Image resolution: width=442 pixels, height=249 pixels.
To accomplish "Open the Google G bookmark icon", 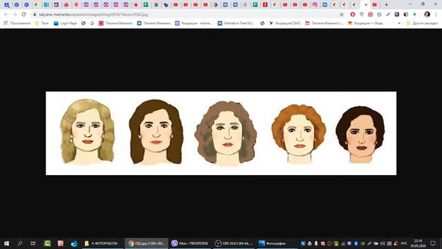I will pos(92,23).
